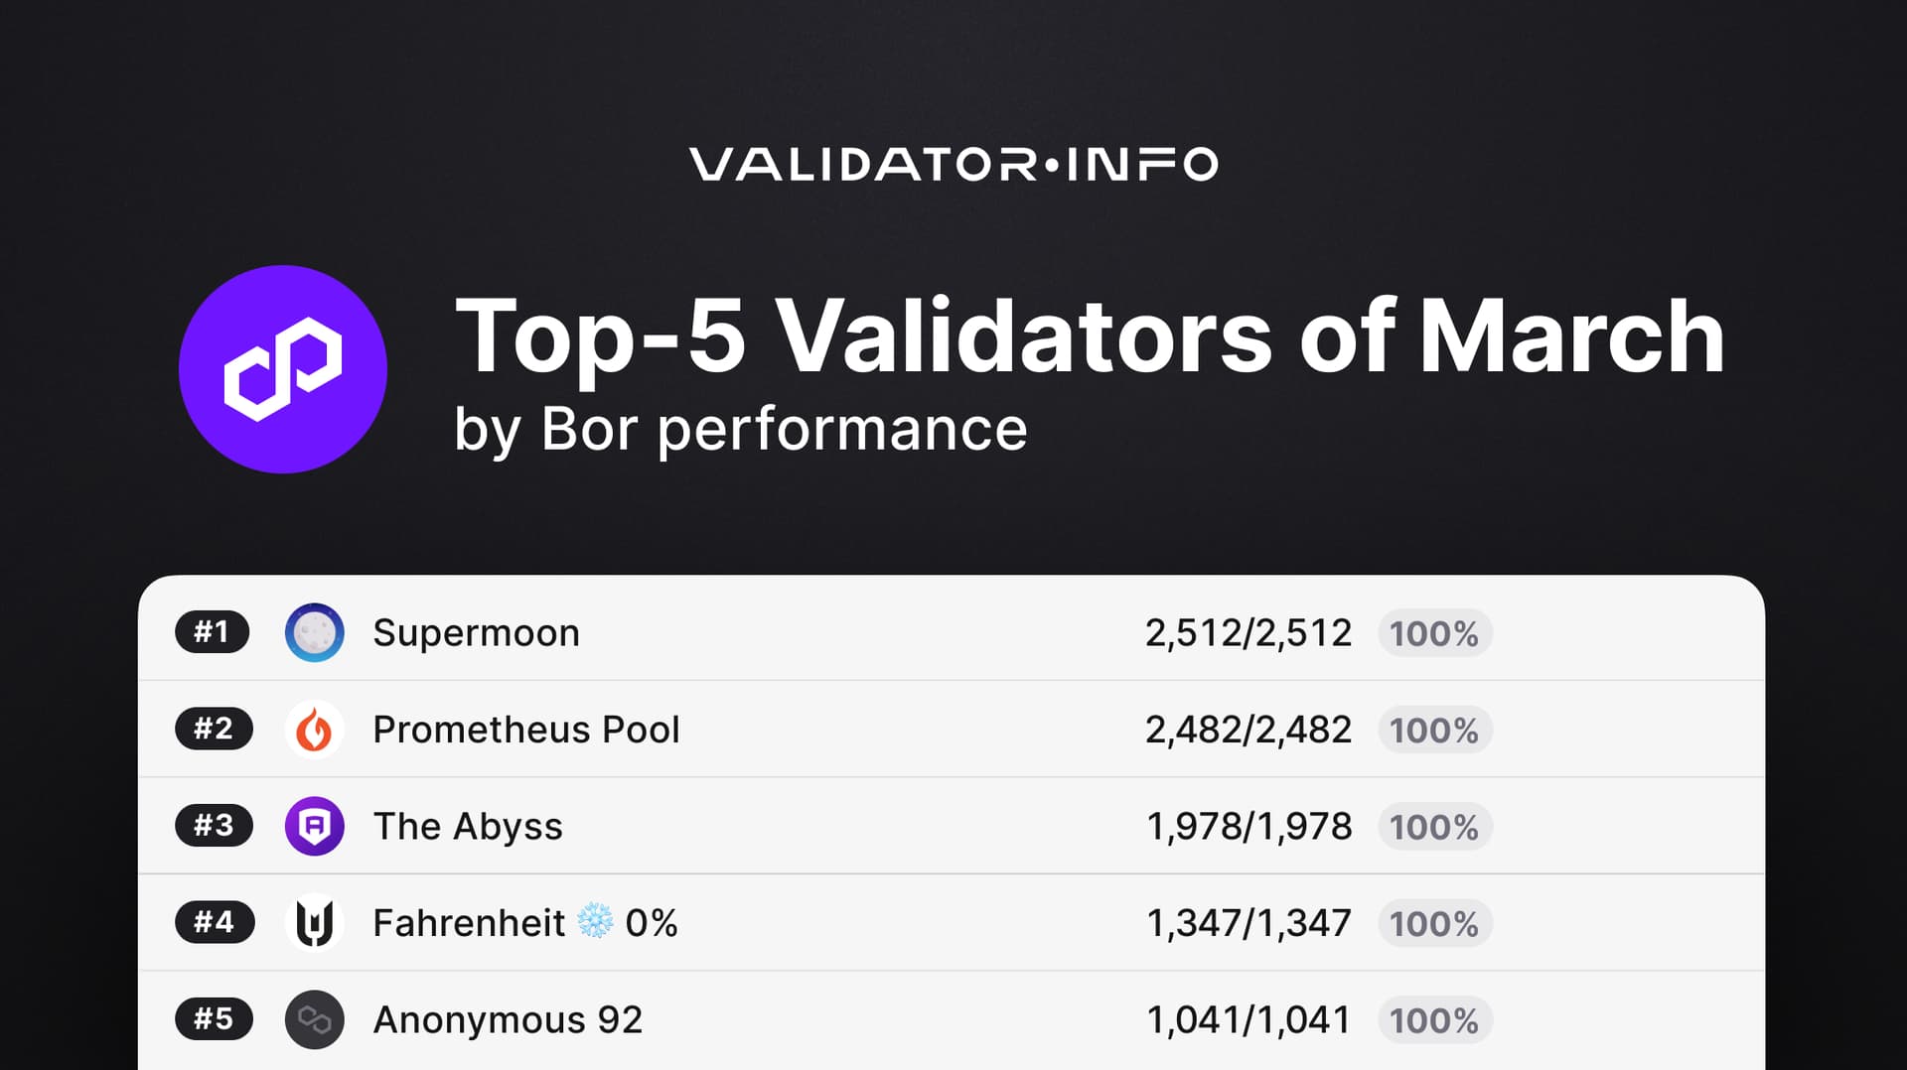Open the Supermoon validator name

click(476, 633)
